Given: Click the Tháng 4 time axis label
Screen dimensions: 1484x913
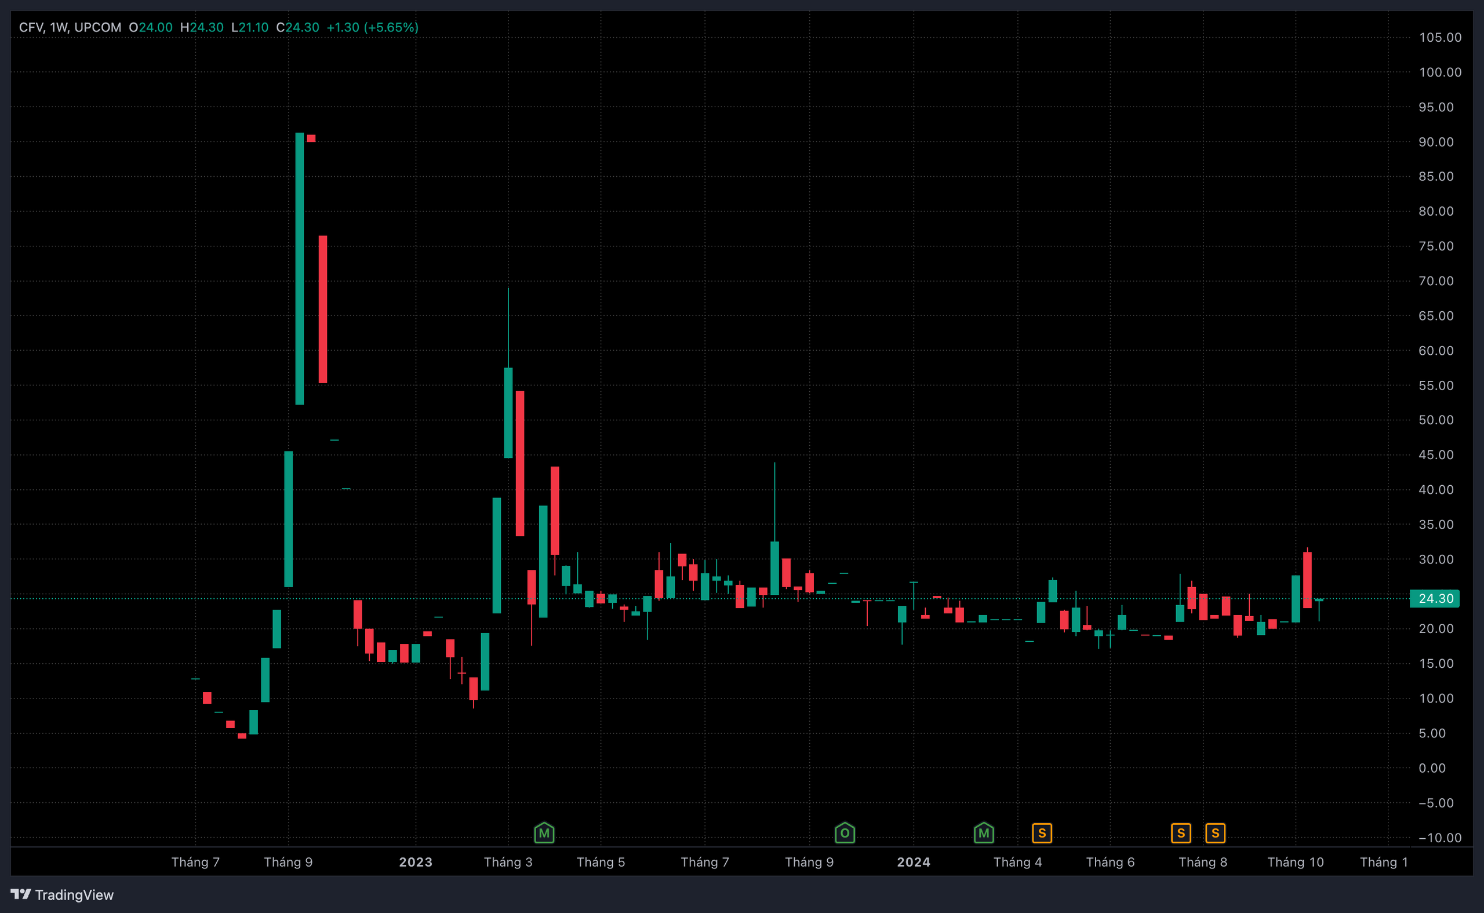Looking at the screenshot, I should click(x=1018, y=861).
